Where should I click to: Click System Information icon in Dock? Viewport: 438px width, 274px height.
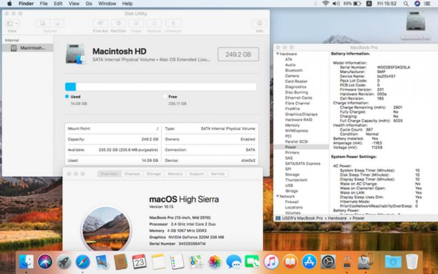(x=347, y=262)
